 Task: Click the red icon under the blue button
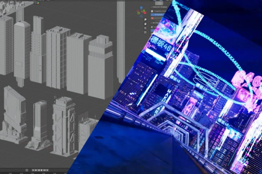152,18
